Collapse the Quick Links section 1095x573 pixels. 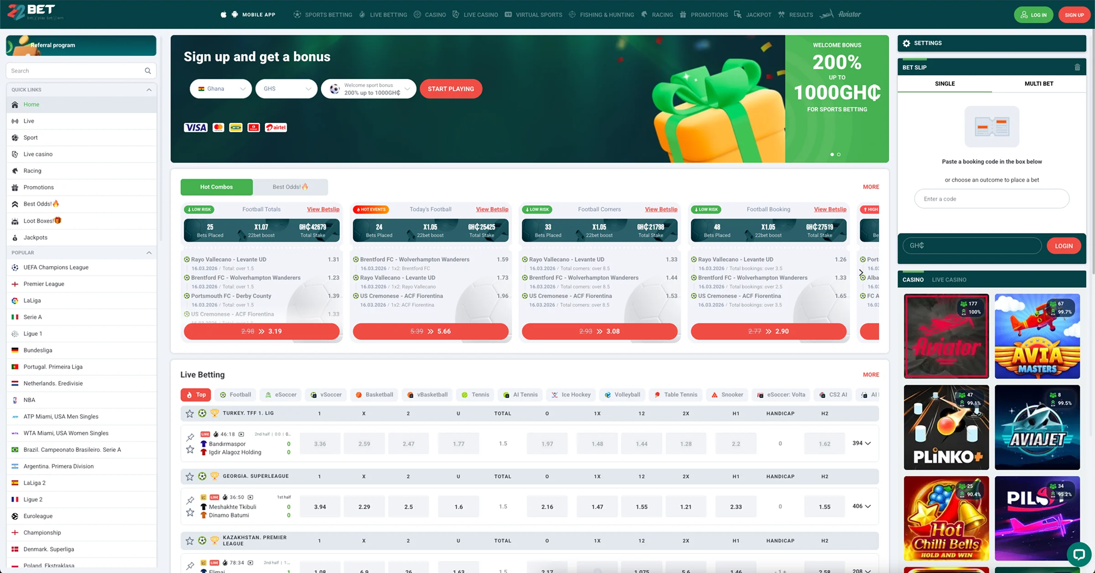point(149,90)
